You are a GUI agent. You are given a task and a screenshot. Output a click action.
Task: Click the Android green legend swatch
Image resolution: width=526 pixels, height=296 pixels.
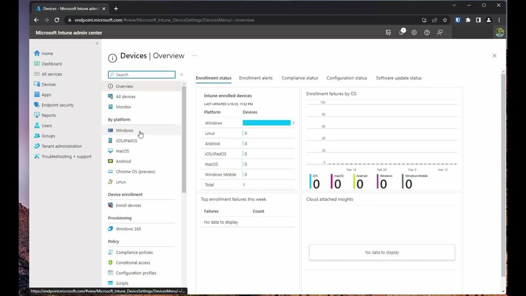[x=354, y=181]
